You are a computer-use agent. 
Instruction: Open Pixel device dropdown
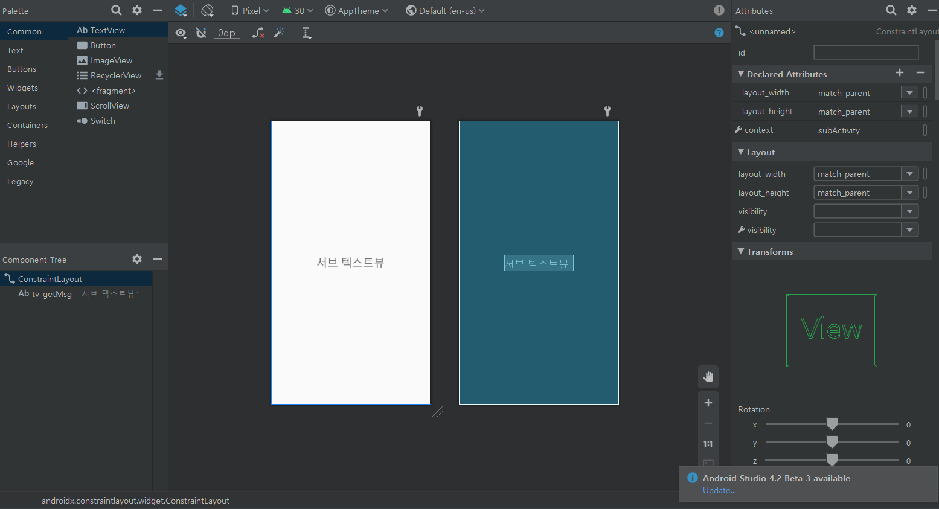pyautogui.click(x=250, y=11)
